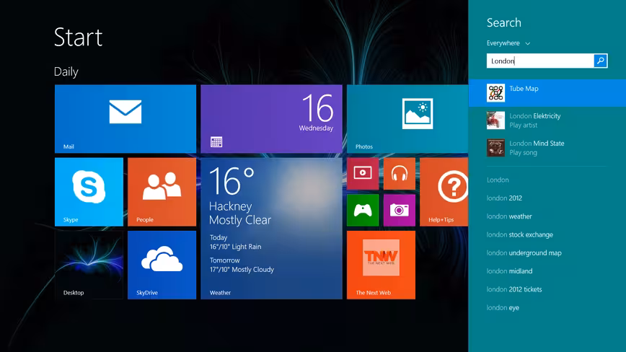Expand the Everywhere search scope dropdown
This screenshot has height=352, width=626.
click(x=508, y=43)
